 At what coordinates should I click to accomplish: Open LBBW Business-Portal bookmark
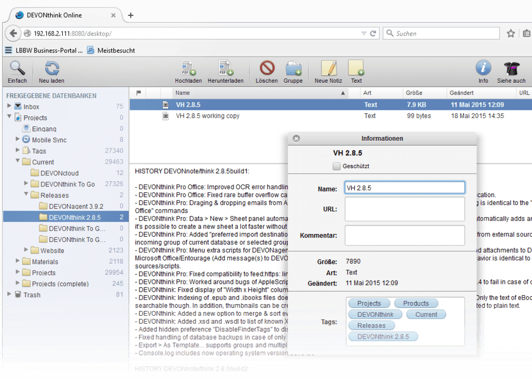click(49, 50)
